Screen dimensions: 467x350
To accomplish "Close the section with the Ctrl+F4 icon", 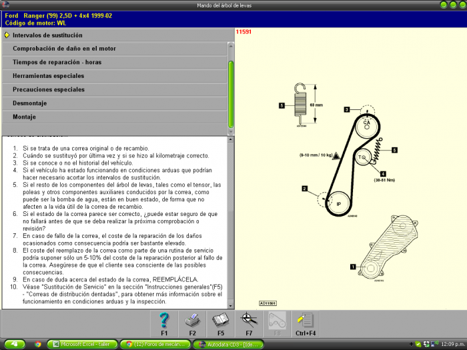I will click(x=306, y=324).
